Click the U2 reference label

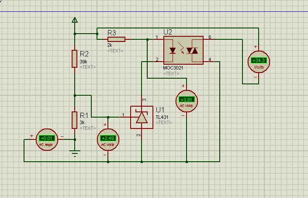(x=167, y=32)
